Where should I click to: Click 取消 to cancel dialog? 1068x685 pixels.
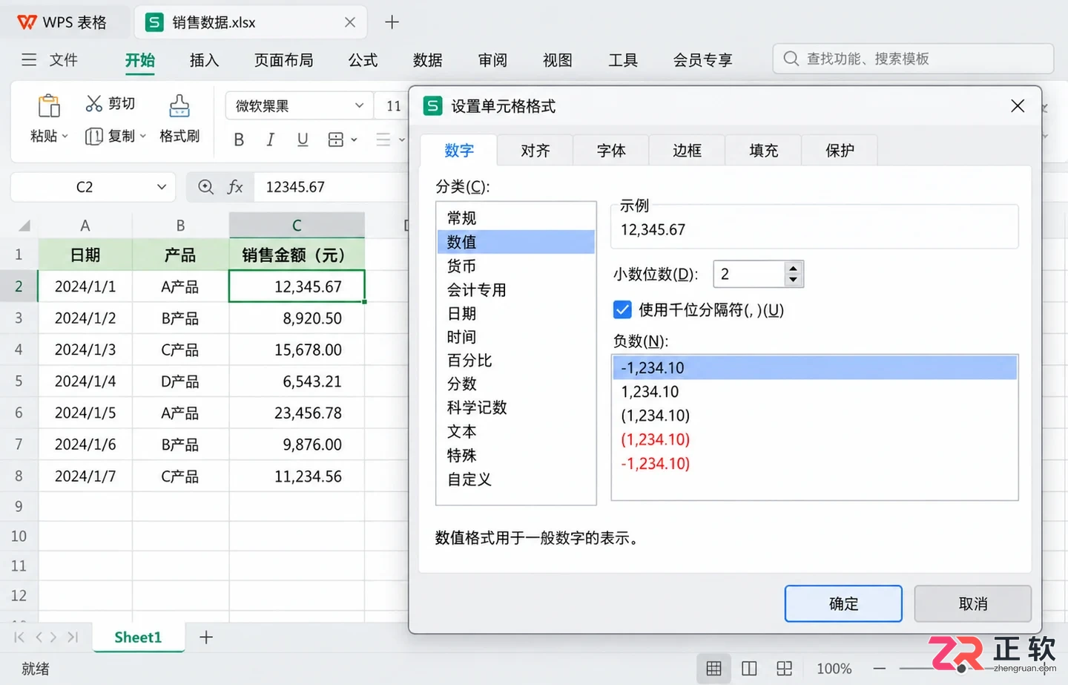(973, 604)
